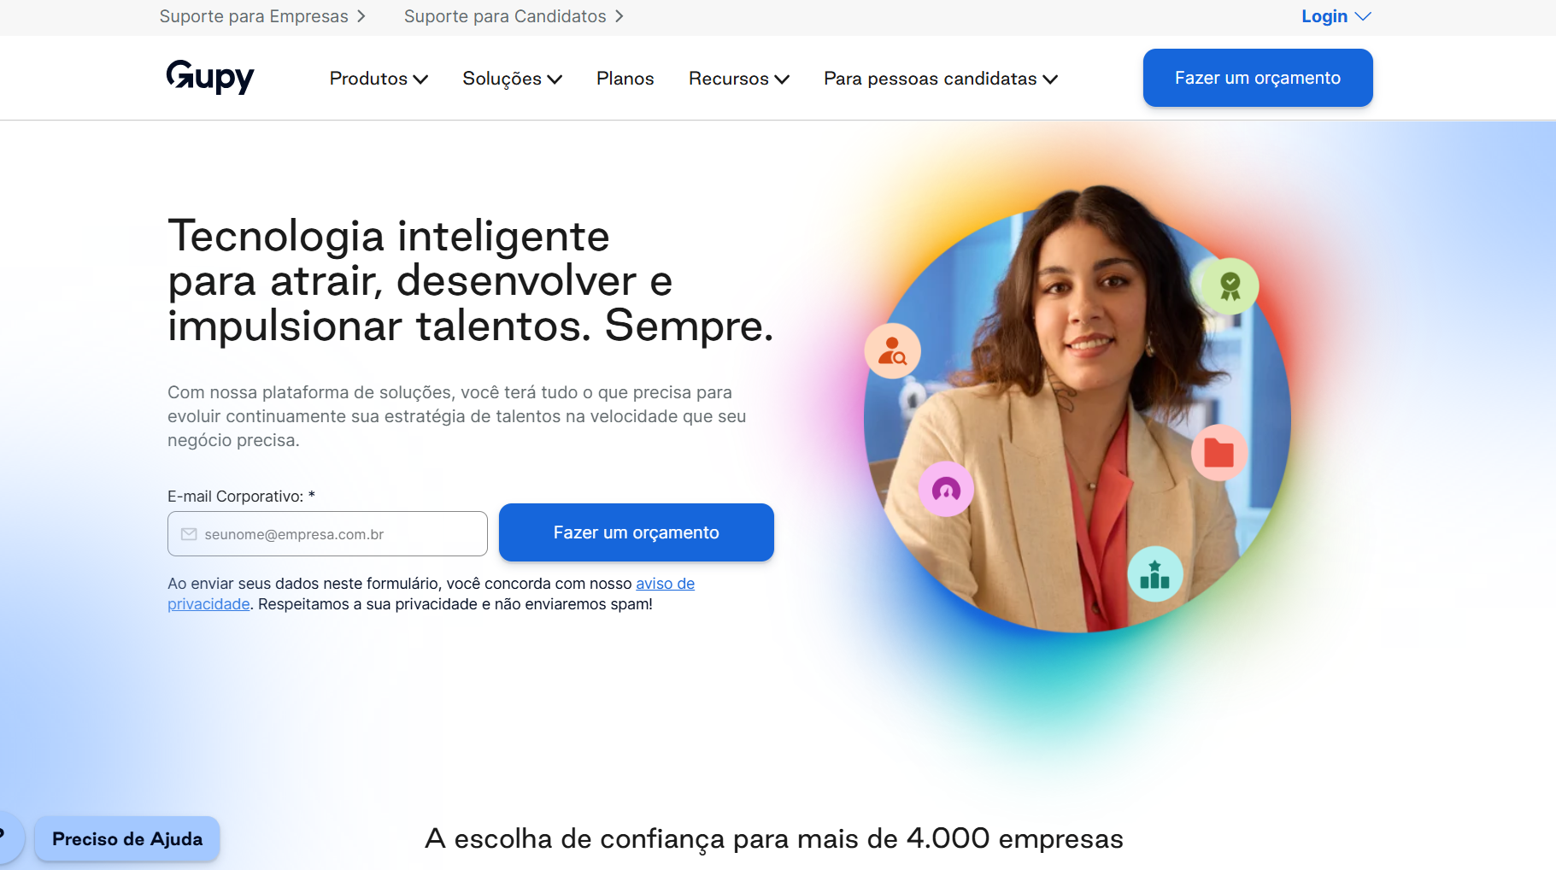1556x870 pixels.
Task: Click Fazer um orçamento beside email field
Action: point(637,532)
